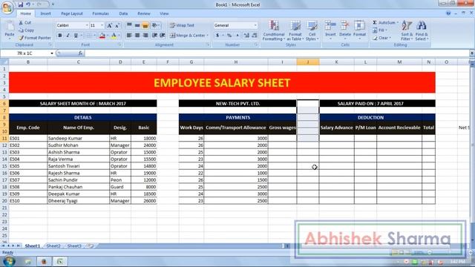
Task: Apply the red fill color
Action: 102,36
